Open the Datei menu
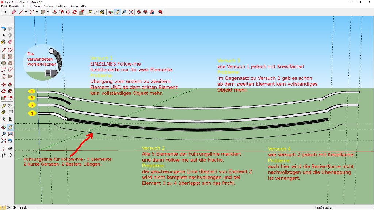374x210 pixels. [x=4, y=7]
